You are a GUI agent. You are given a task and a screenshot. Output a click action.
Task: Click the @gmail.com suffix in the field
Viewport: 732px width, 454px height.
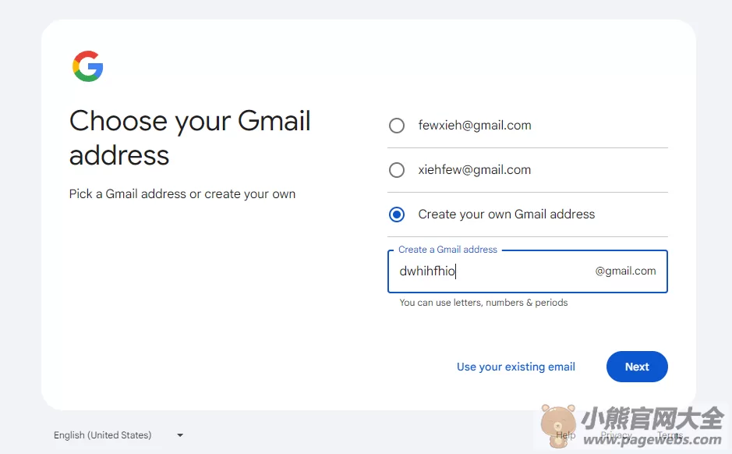pyautogui.click(x=625, y=271)
